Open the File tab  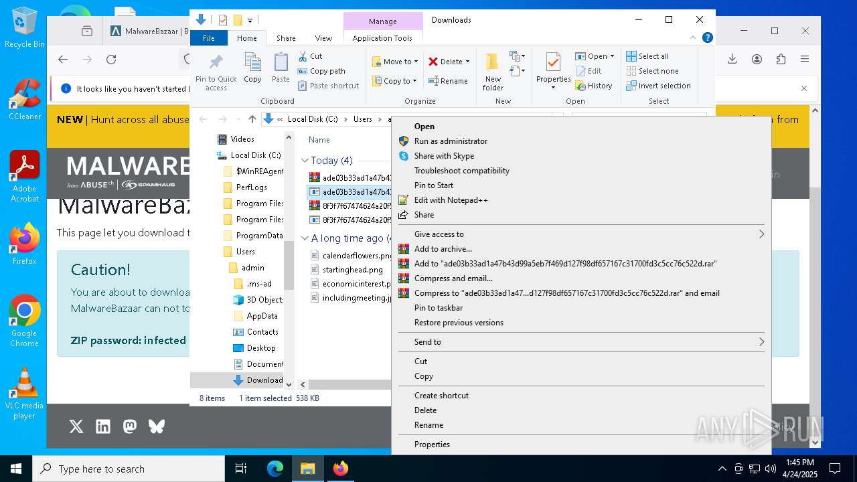pyautogui.click(x=209, y=38)
